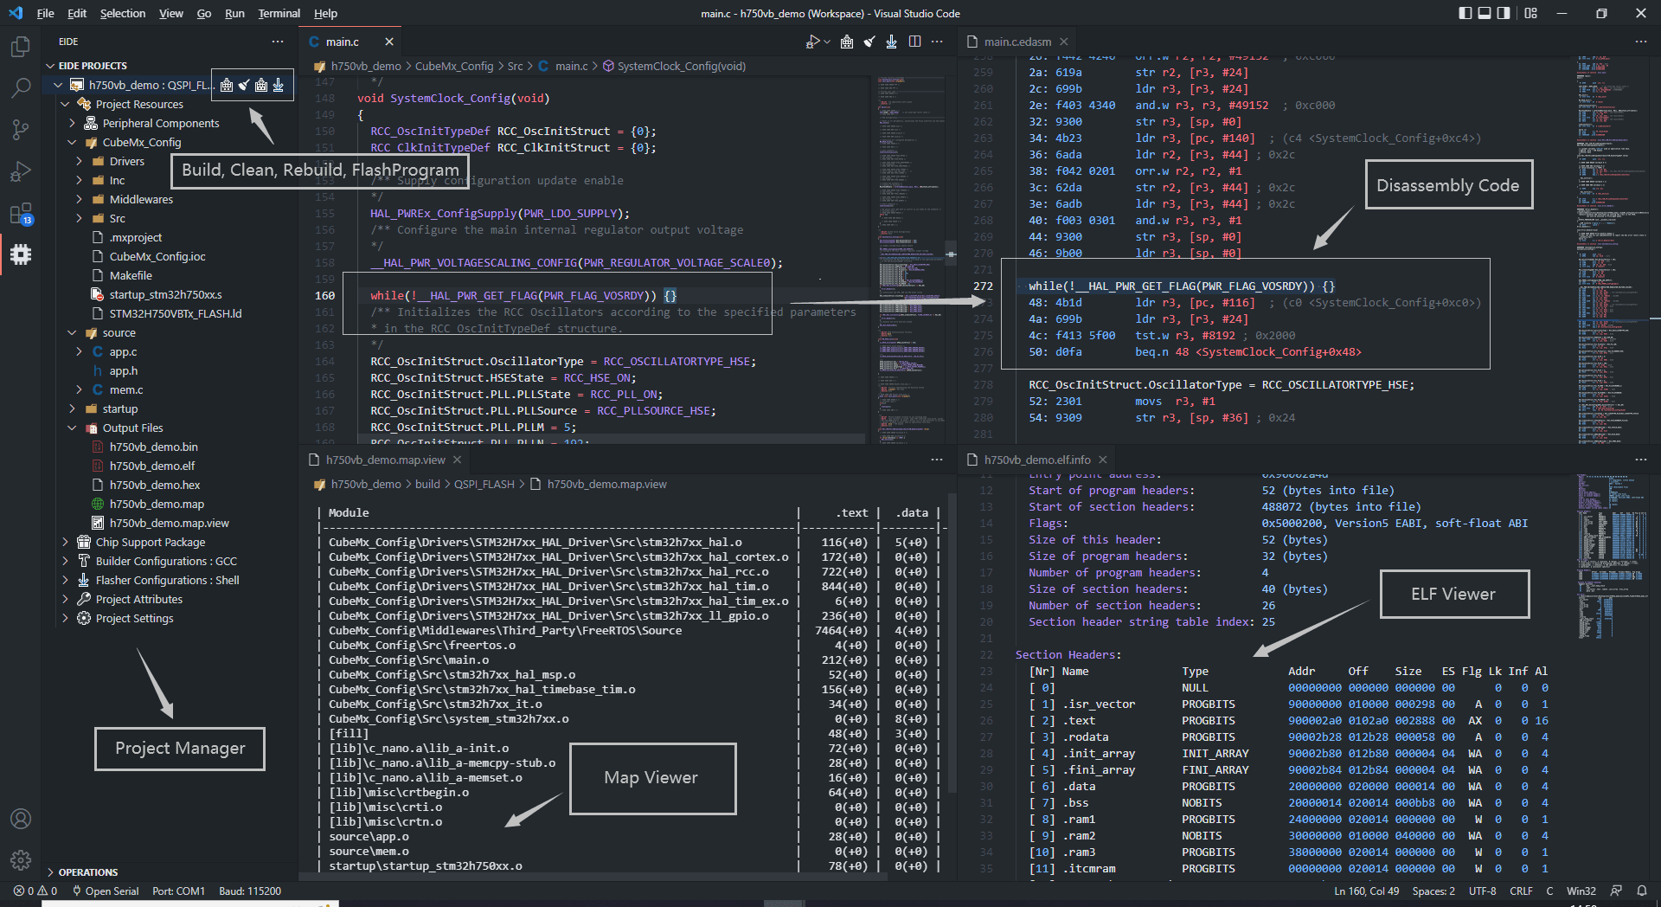Open the Run and Debug view

tap(21, 171)
